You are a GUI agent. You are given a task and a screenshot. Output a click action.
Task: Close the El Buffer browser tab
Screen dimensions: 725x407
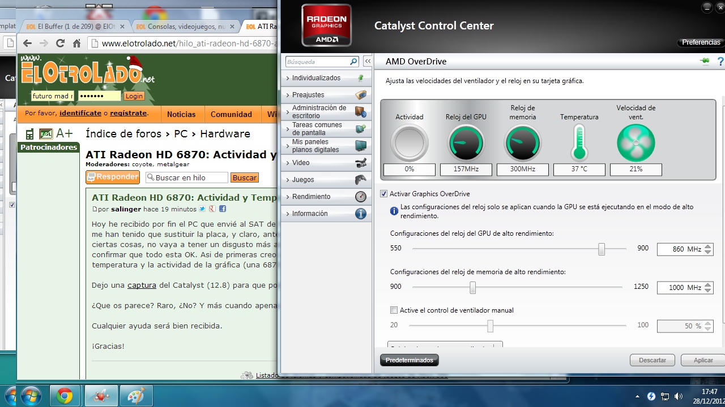coord(123,26)
